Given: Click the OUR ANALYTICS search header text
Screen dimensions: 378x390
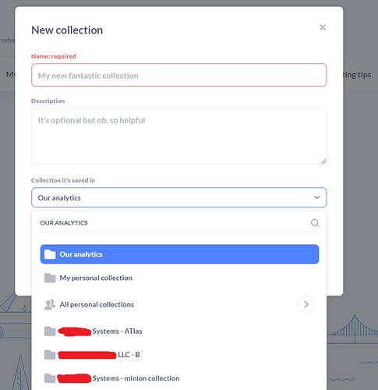Looking at the screenshot, I should [64, 223].
